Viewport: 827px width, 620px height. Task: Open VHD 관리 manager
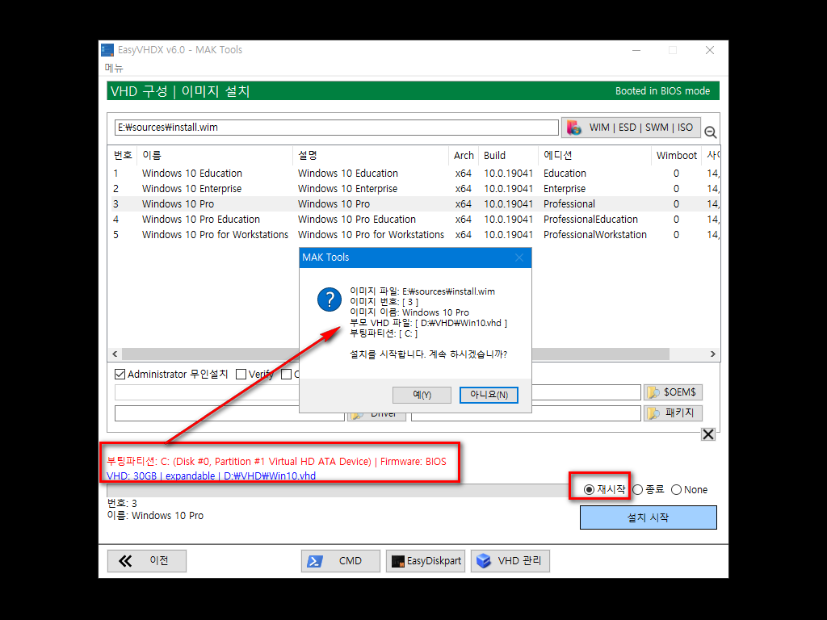[x=510, y=561]
